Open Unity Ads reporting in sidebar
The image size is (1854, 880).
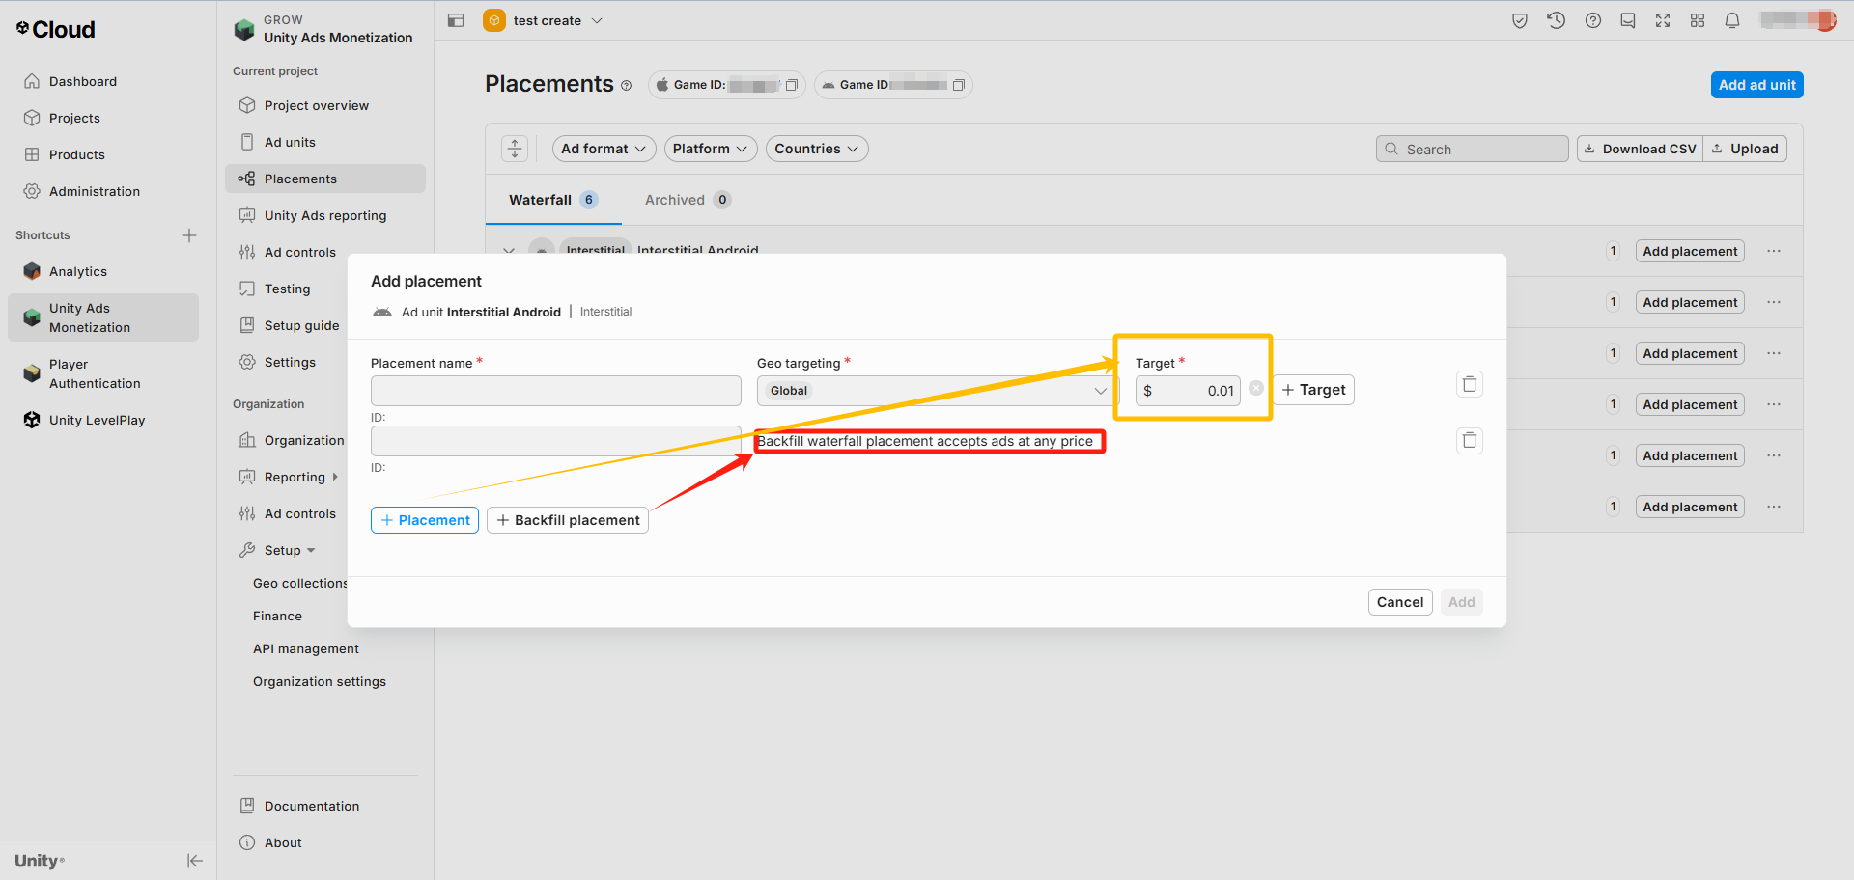324,215
